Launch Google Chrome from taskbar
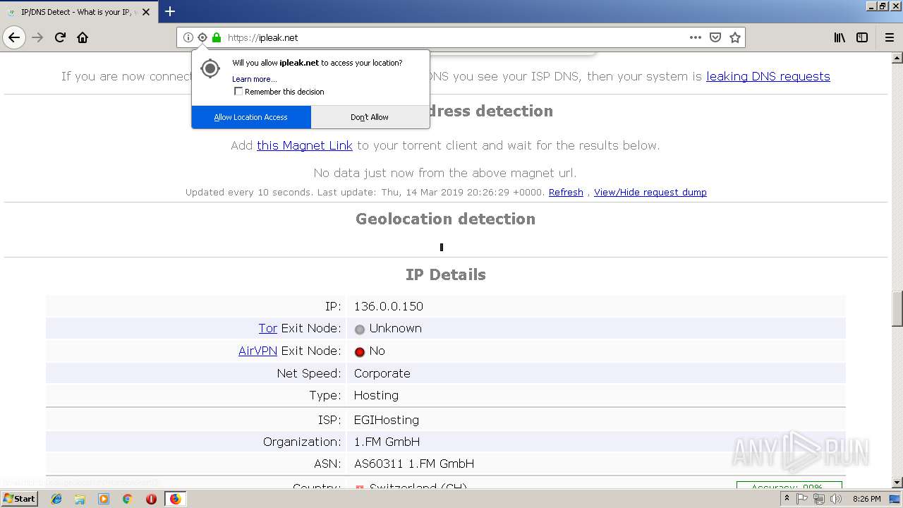903x508 pixels. [x=127, y=499]
